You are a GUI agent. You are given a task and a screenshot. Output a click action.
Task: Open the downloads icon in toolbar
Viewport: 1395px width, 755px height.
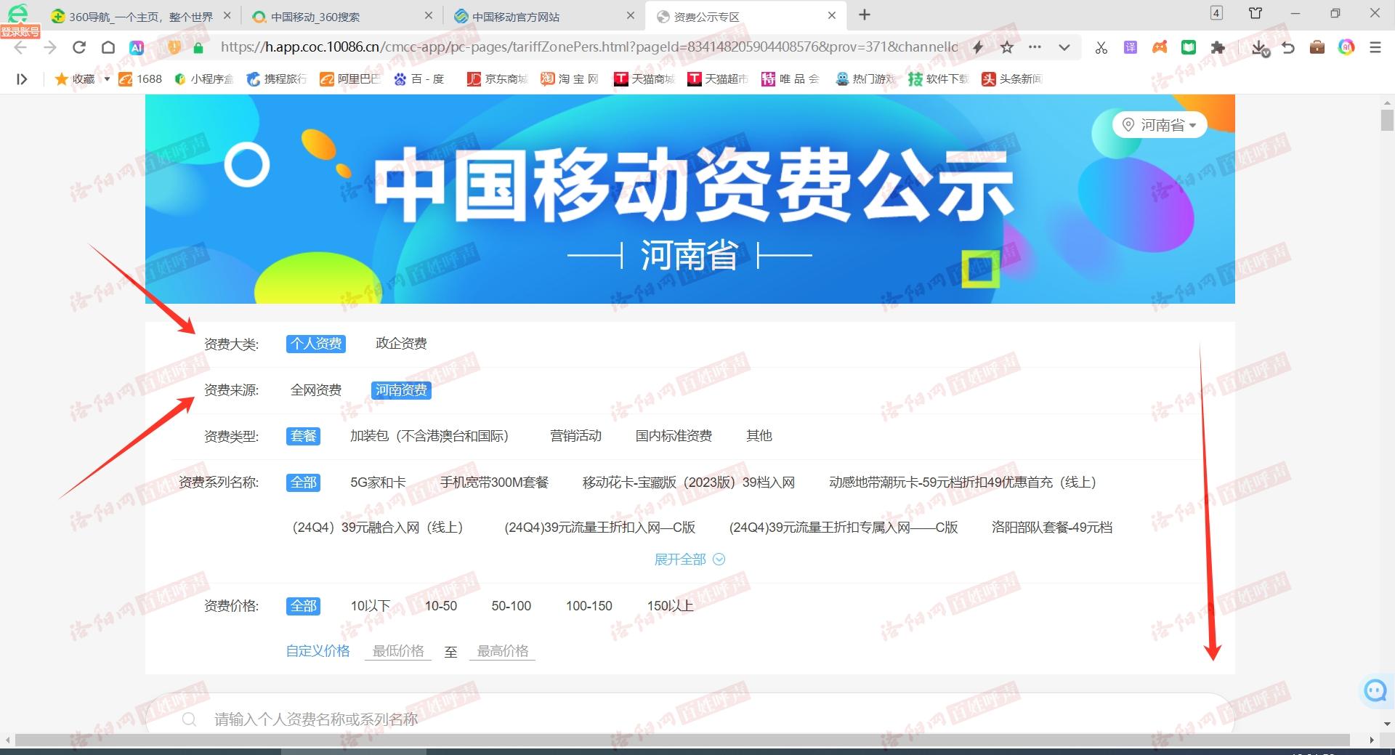pyautogui.click(x=1261, y=48)
